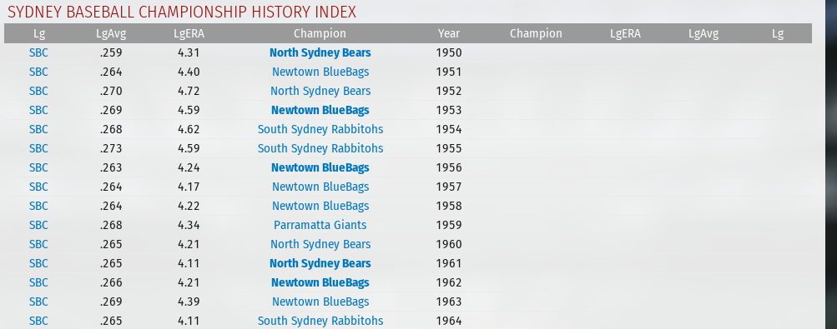Image resolution: width=837 pixels, height=329 pixels.
Task: Select LgAvg value .259
Action: 111,52
